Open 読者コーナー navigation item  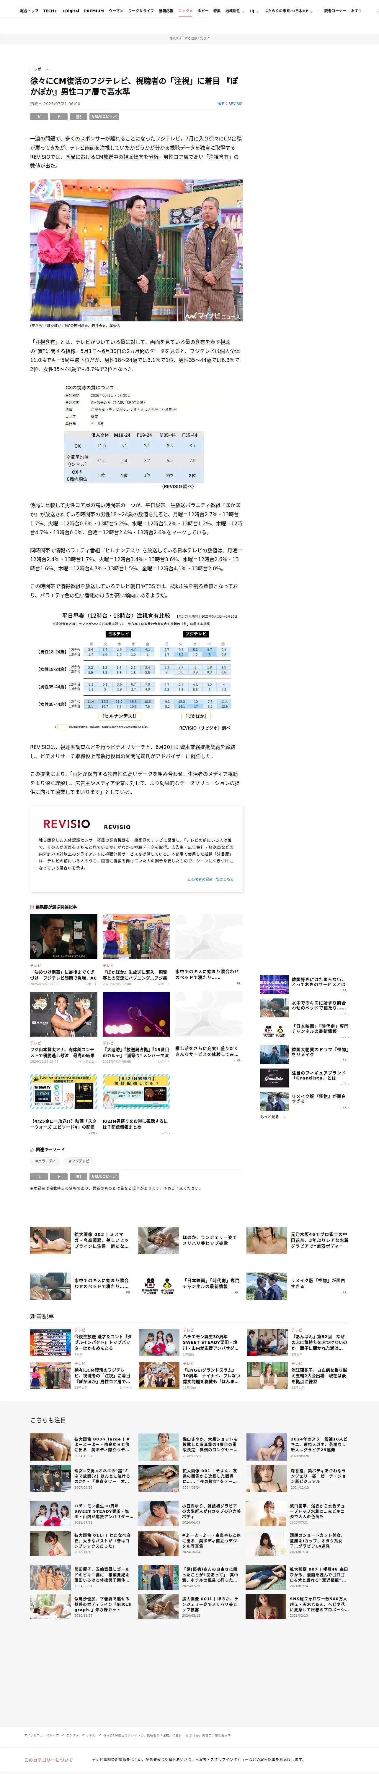pos(335,11)
